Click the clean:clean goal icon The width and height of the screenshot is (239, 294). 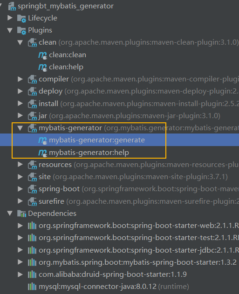[42, 55]
